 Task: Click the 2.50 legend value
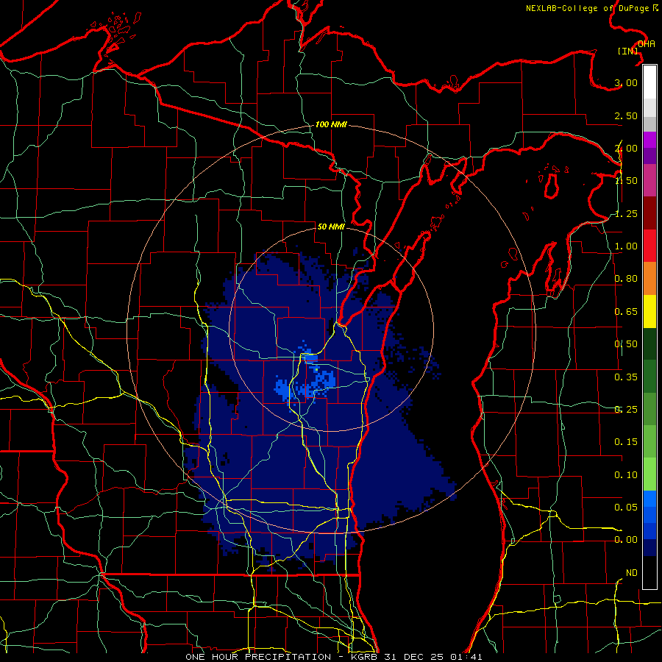[626, 115]
